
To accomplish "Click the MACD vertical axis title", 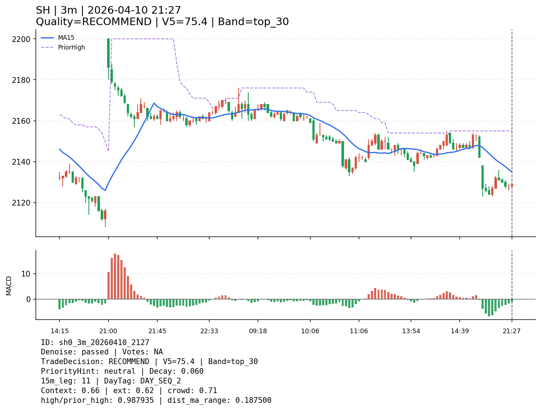I will point(9,286).
